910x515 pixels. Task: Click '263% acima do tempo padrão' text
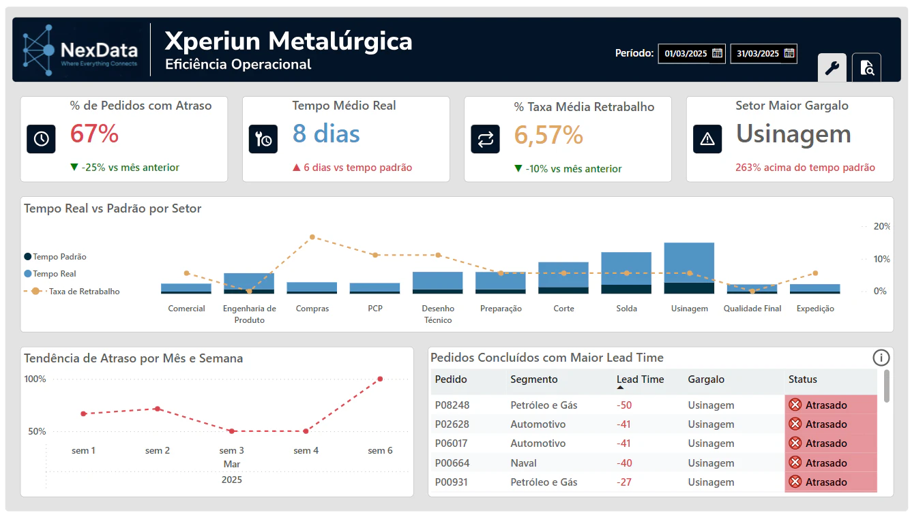tap(805, 168)
